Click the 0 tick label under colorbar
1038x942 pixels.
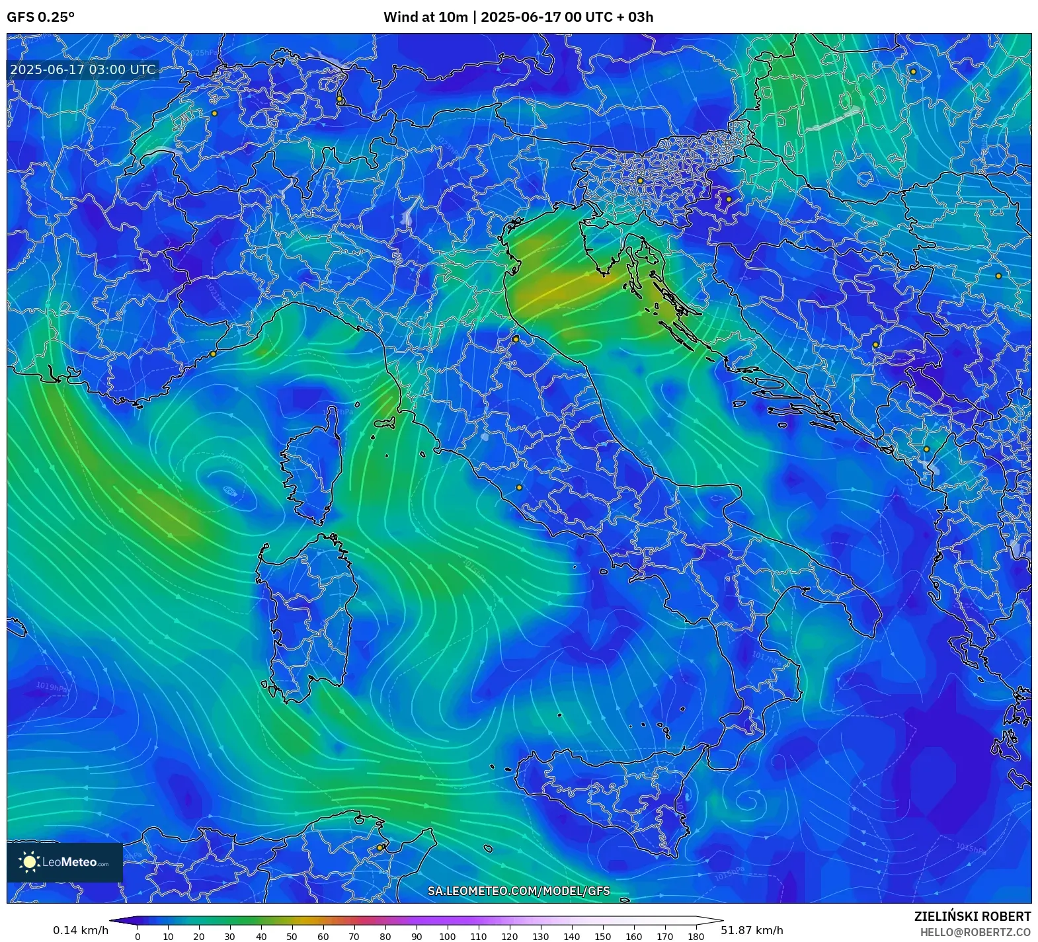(138, 936)
